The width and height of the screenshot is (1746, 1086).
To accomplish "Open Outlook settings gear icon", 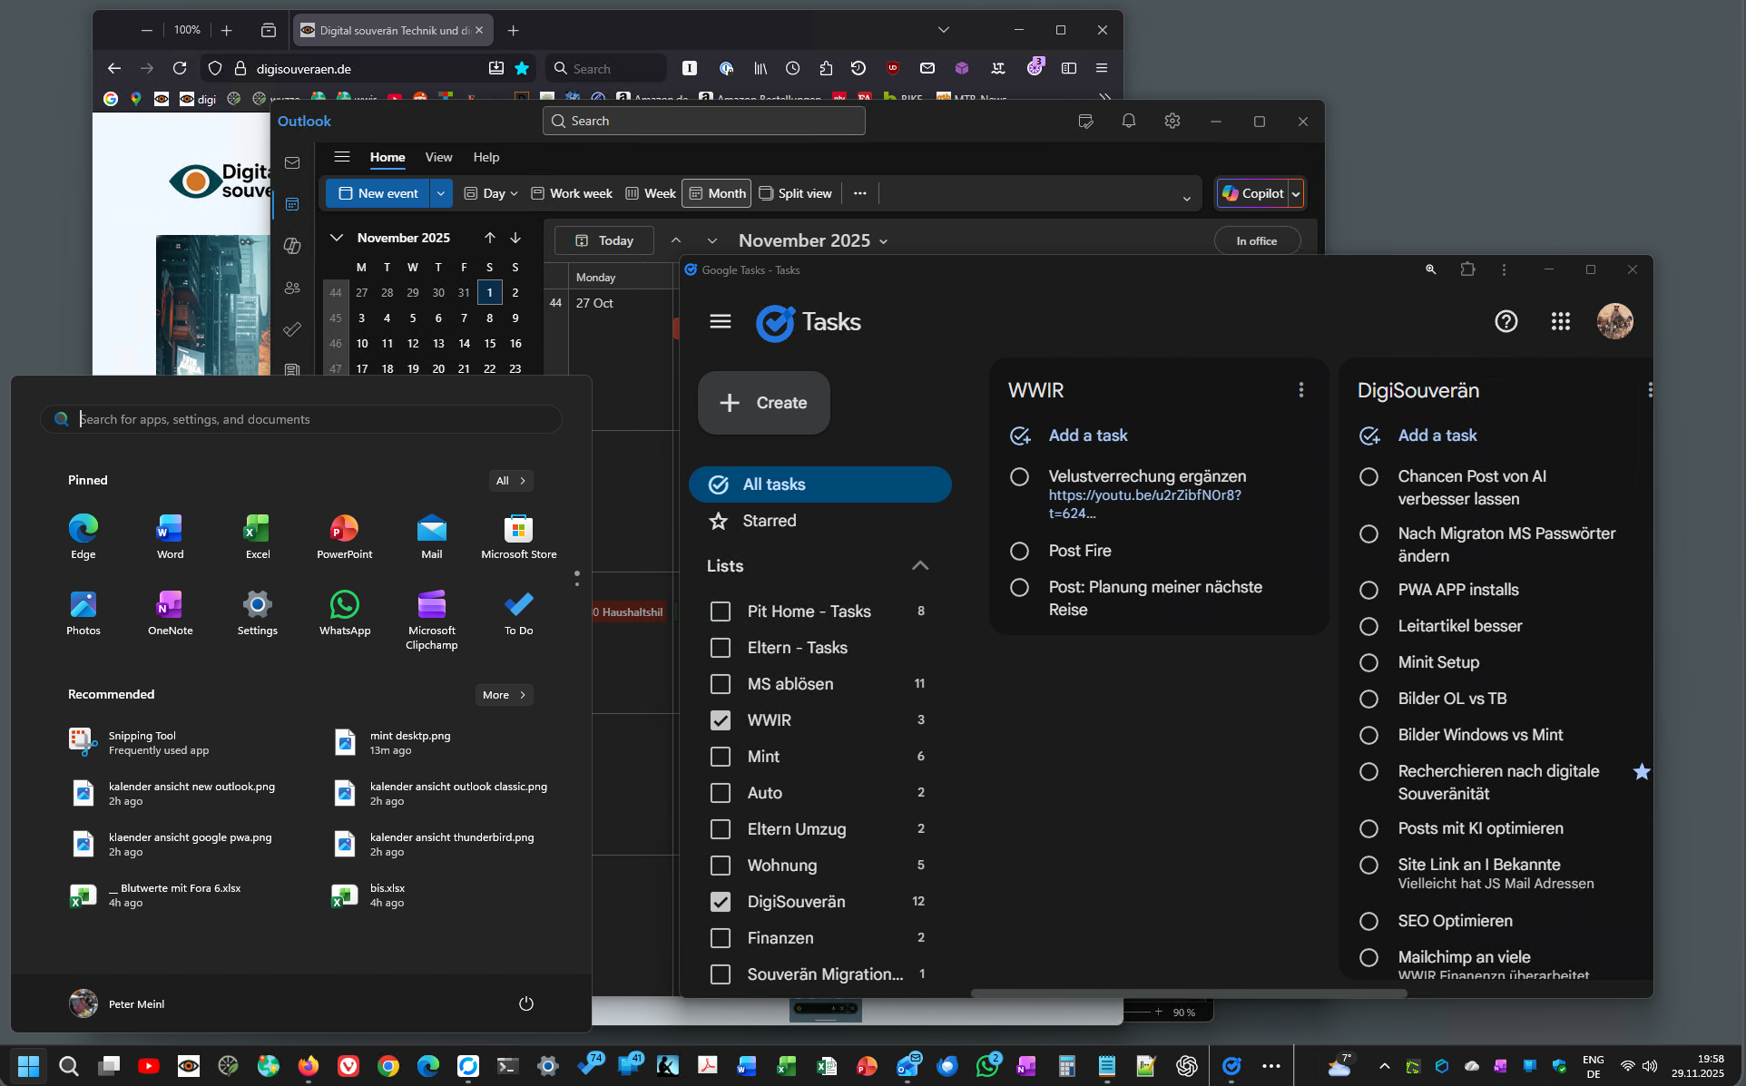I will point(1172,121).
